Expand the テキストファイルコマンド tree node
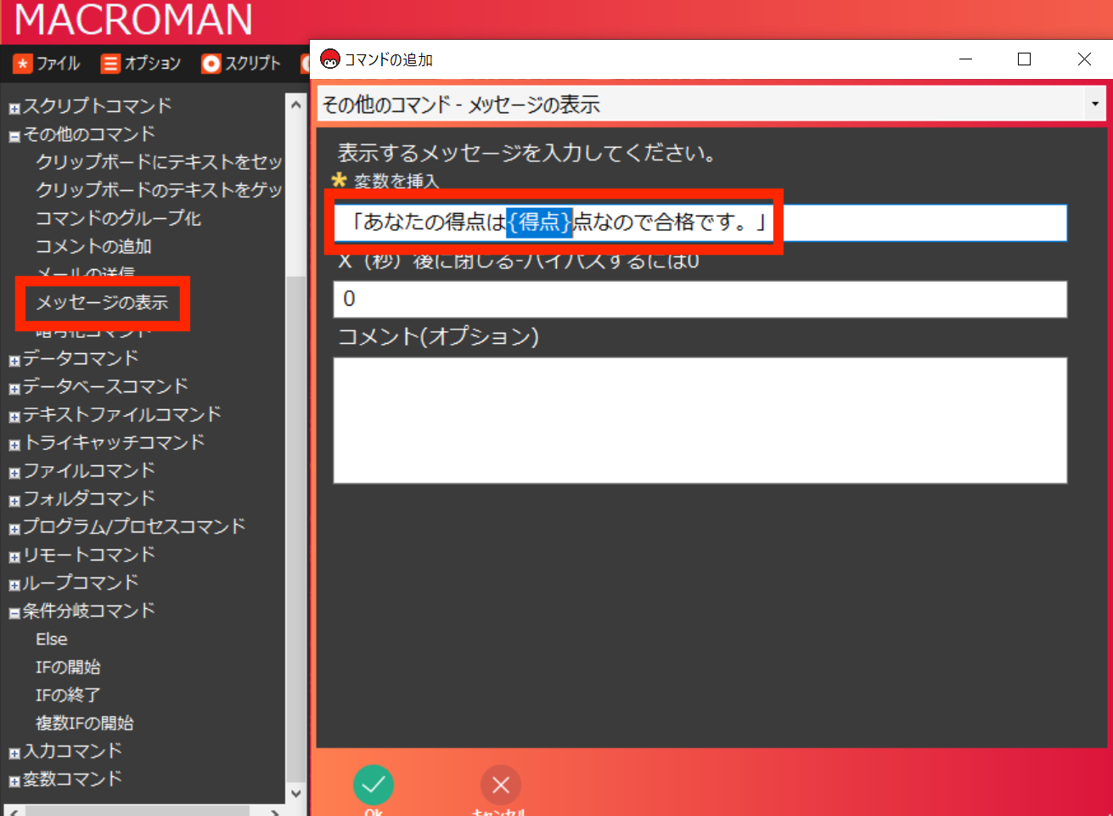This screenshot has width=1113, height=816. tap(14, 416)
